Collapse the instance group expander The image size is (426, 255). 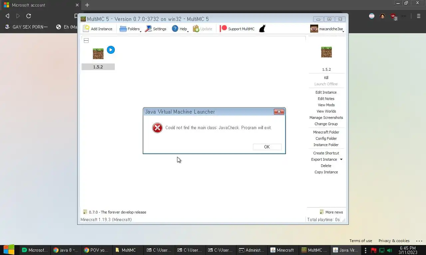[x=86, y=41]
